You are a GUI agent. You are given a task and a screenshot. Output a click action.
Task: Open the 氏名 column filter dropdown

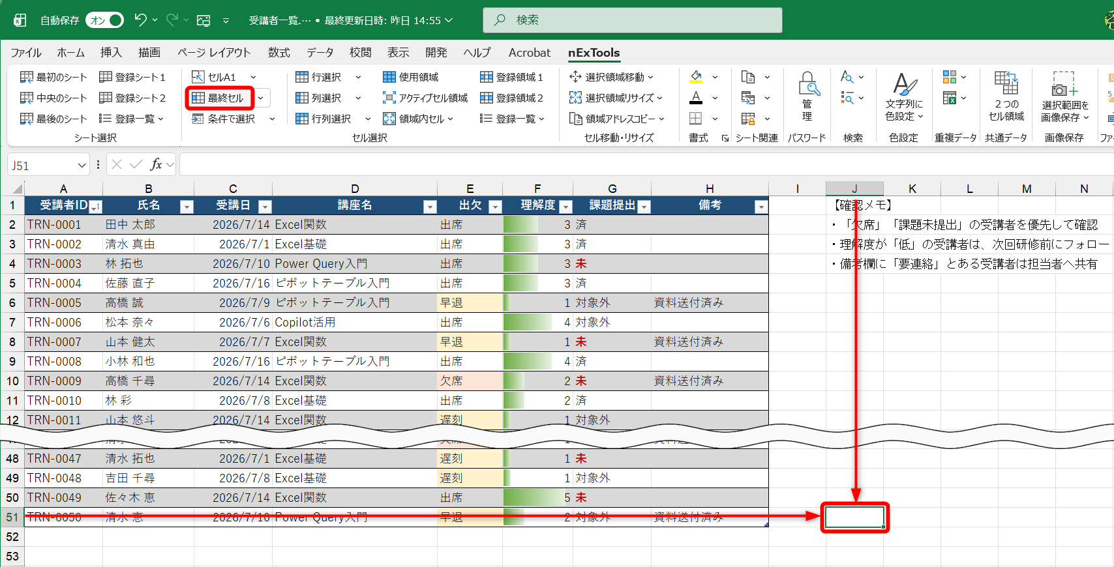[x=187, y=207]
